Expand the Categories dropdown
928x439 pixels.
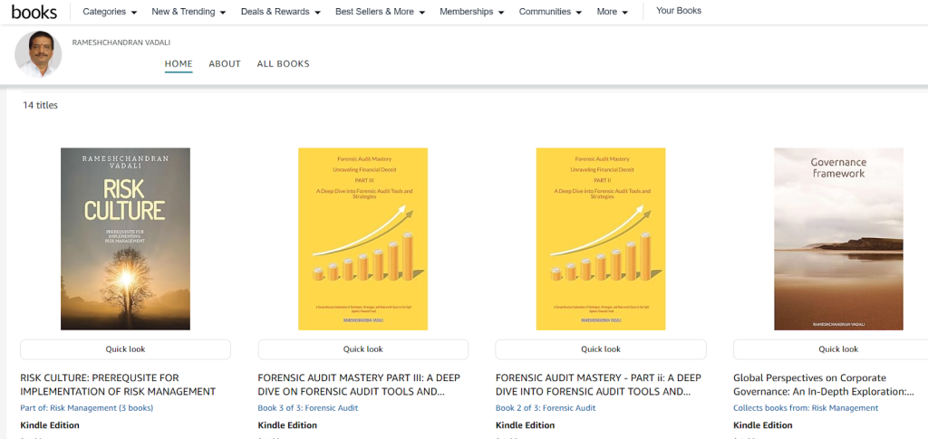(x=110, y=12)
